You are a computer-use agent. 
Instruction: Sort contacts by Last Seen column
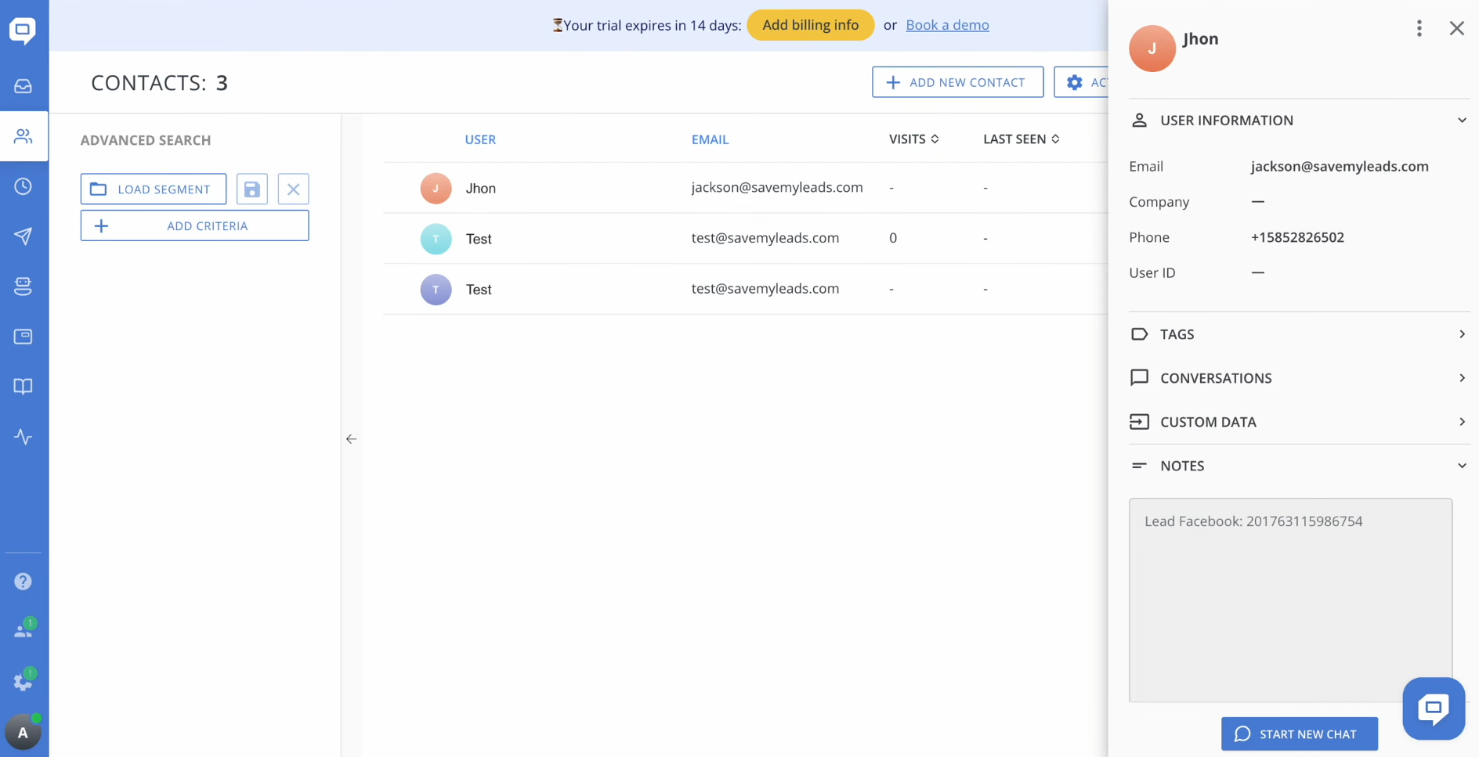pyautogui.click(x=1022, y=139)
